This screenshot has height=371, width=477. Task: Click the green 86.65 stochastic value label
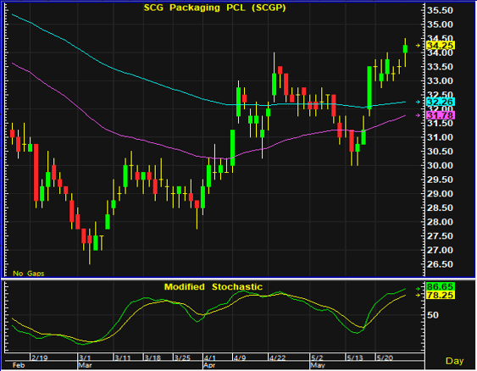tap(441, 287)
